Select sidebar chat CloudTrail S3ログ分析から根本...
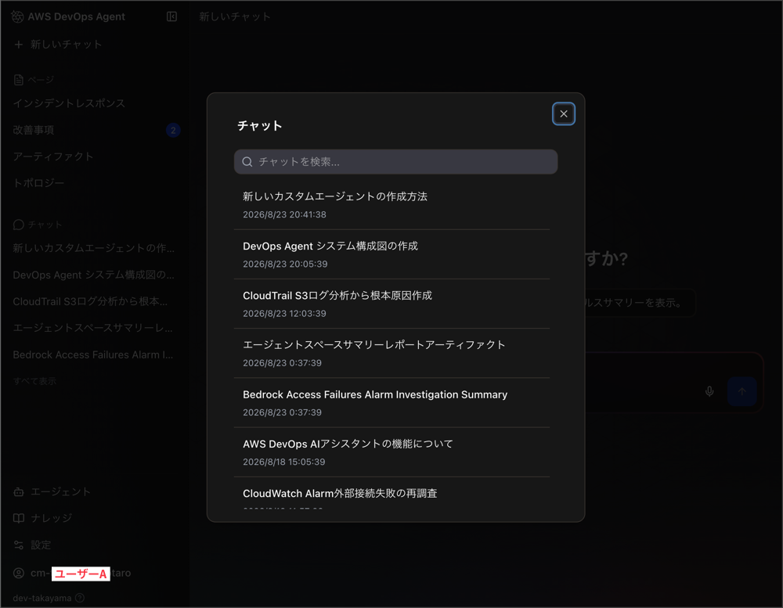 tap(90, 301)
